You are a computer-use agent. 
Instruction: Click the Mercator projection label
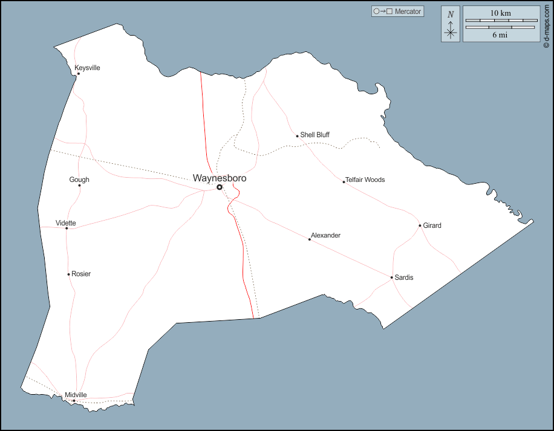(x=408, y=11)
